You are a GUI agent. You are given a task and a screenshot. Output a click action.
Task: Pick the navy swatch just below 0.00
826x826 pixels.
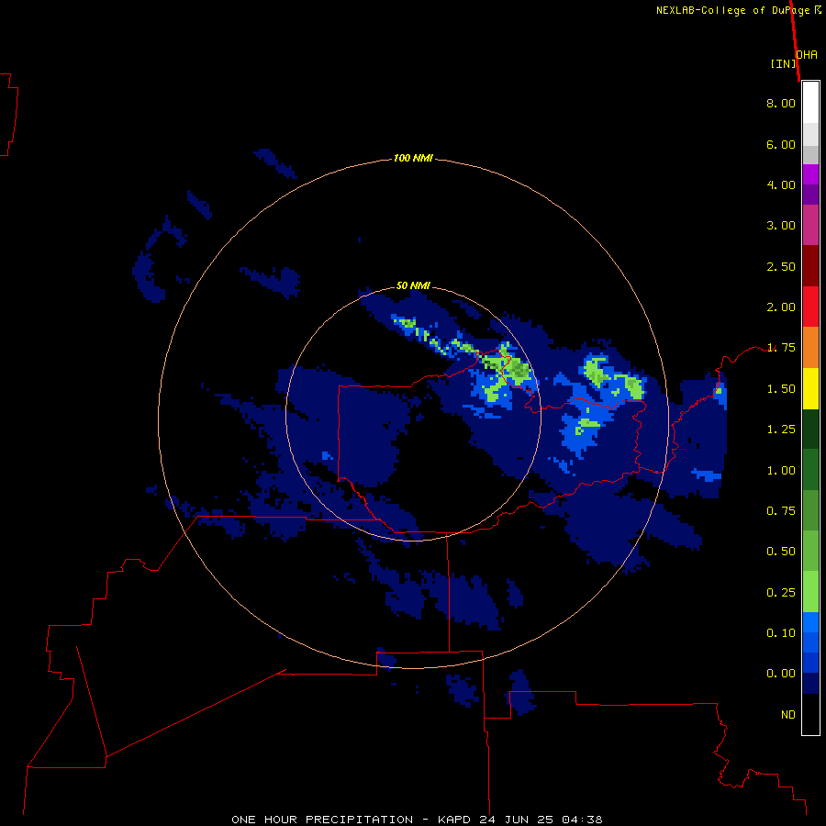click(810, 683)
